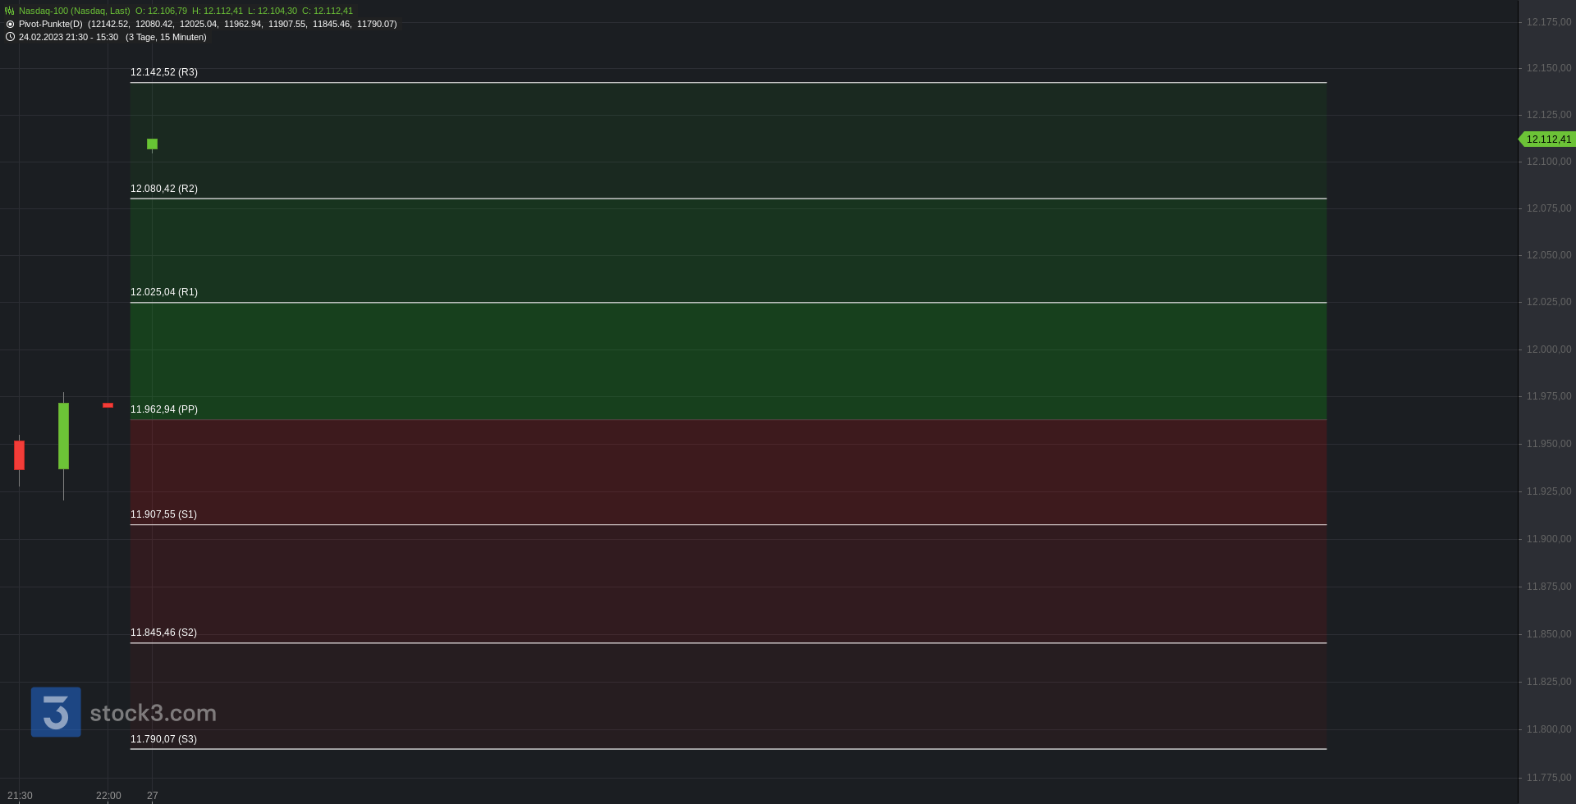Click the 12.142,52 (R3) resistance line label
The image size is (1576, 804).
pyautogui.click(x=164, y=72)
